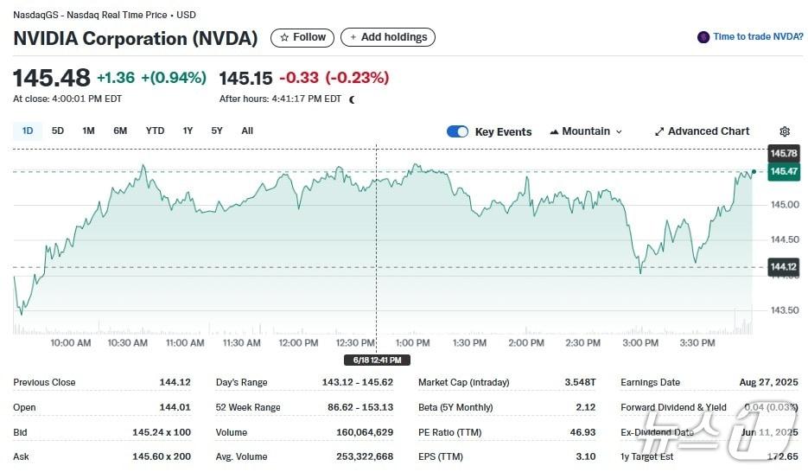
Task: Open the Time to trade NVDA link
Action: pos(758,37)
